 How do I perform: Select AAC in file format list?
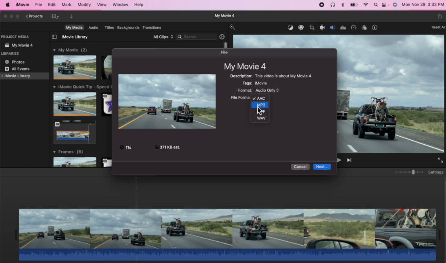[x=260, y=98]
